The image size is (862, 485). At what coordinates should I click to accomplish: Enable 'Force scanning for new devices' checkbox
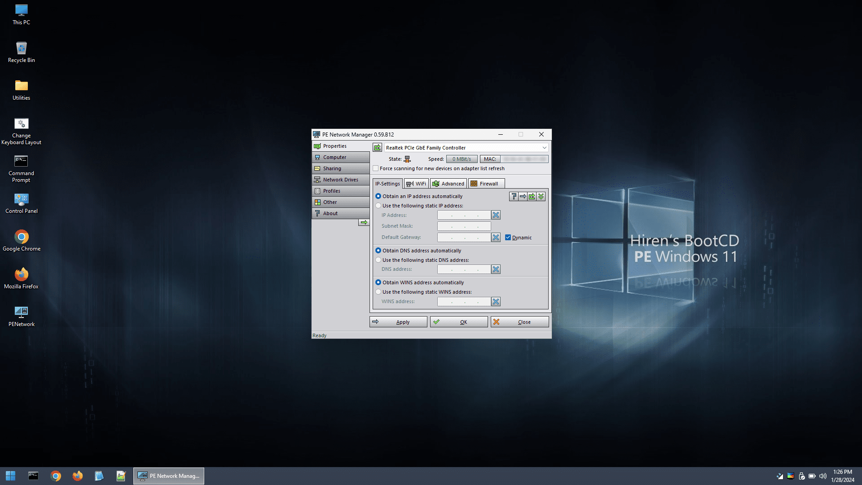point(375,168)
